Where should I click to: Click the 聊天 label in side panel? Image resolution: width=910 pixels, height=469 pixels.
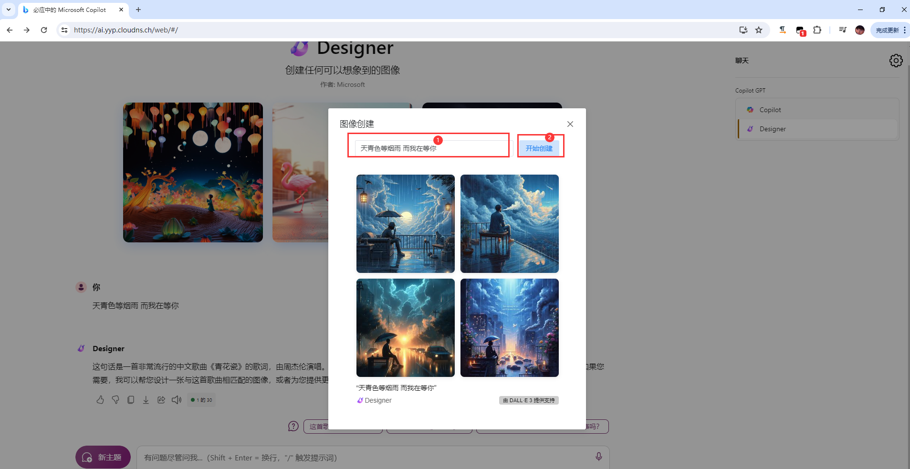pos(742,61)
